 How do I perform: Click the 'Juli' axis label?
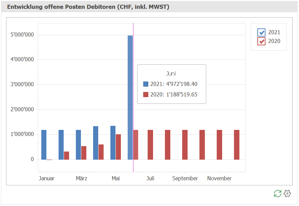coord(150,178)
